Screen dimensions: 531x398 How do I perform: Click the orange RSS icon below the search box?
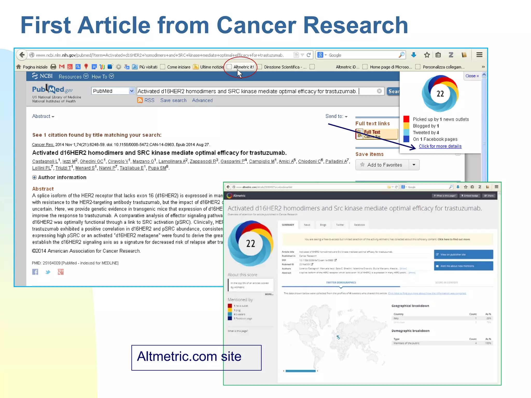[140, 100]
